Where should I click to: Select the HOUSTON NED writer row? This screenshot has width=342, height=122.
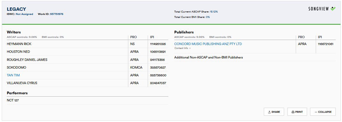click(x=87, y=52)
